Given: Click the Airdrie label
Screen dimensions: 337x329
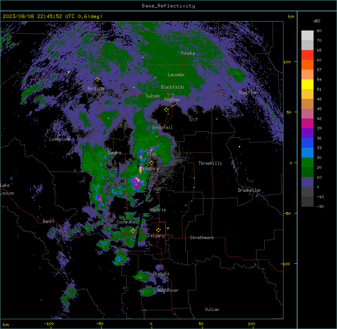Looking at the screenshot, I should click(x=158, y=210).
